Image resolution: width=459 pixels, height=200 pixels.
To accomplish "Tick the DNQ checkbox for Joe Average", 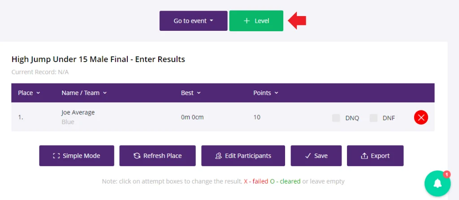I will click(336, 118).
